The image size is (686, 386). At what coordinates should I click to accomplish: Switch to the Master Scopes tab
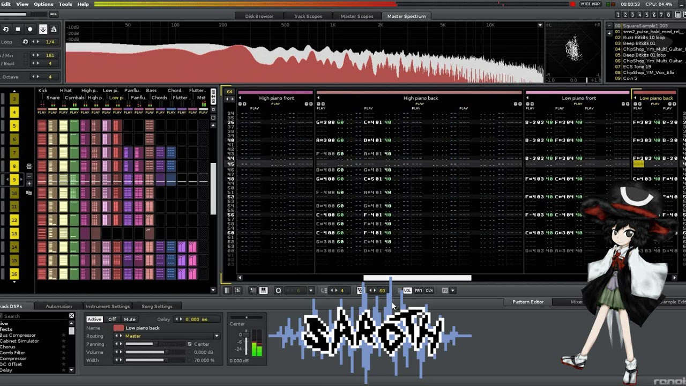[x=356, y=16]
